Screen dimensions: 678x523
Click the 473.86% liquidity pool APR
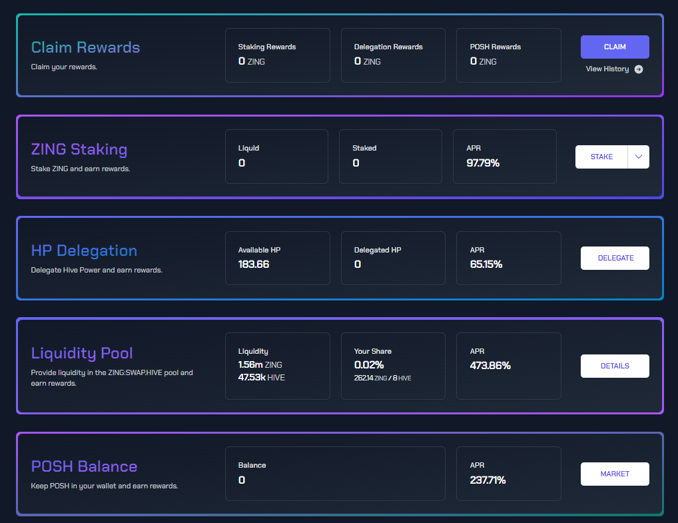[490, 366]
